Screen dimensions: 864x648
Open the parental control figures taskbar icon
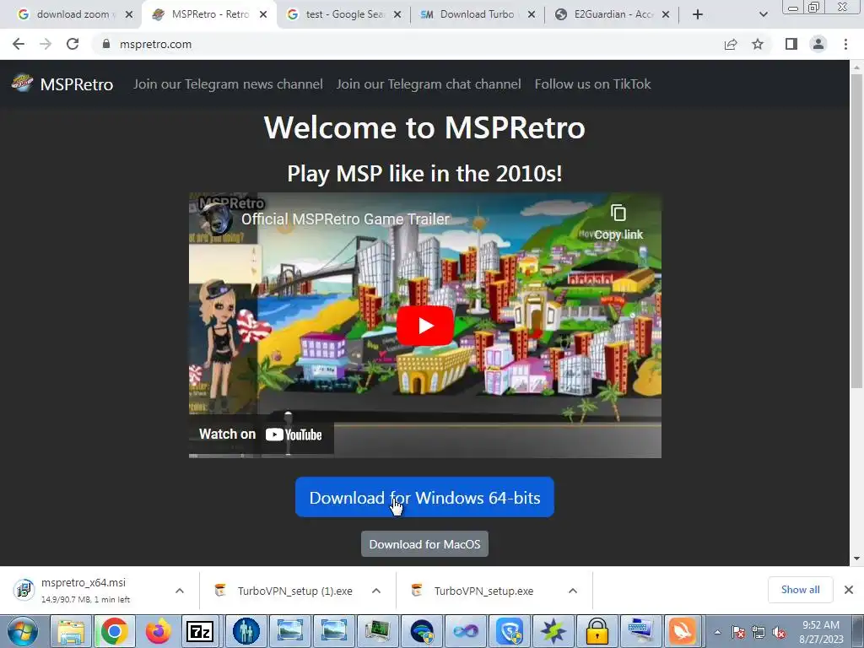click(246, 631)
